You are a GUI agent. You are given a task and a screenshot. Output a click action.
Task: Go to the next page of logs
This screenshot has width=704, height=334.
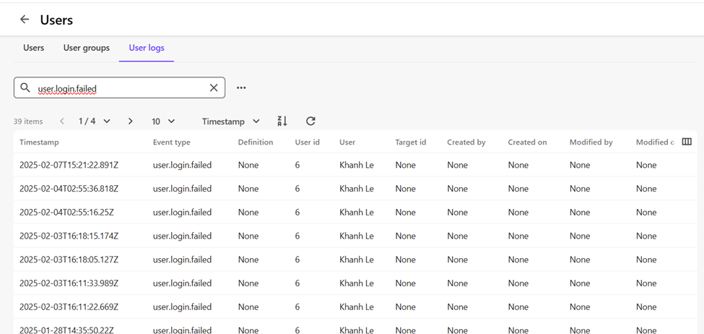coord(130,121)
